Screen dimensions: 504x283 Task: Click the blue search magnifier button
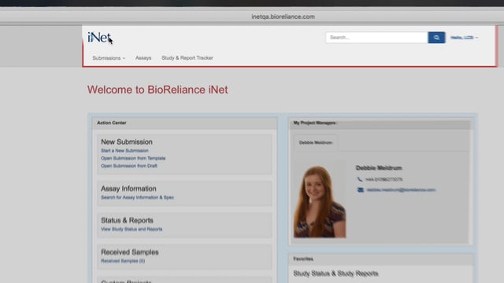pyautogui.click(x=436, y=38)
